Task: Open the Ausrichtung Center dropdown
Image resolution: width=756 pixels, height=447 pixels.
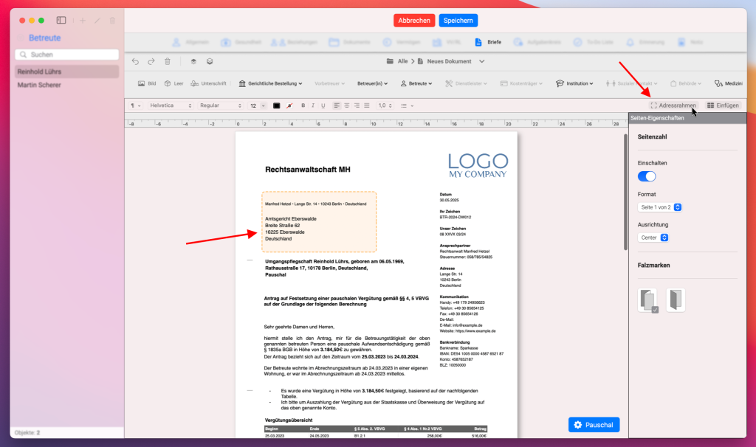Action: [653, 238]
